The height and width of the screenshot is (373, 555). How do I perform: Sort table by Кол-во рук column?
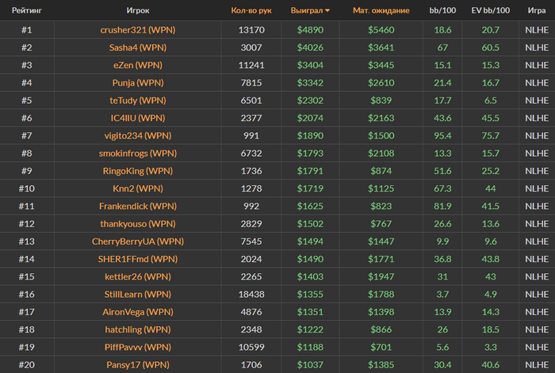[251, 10]
